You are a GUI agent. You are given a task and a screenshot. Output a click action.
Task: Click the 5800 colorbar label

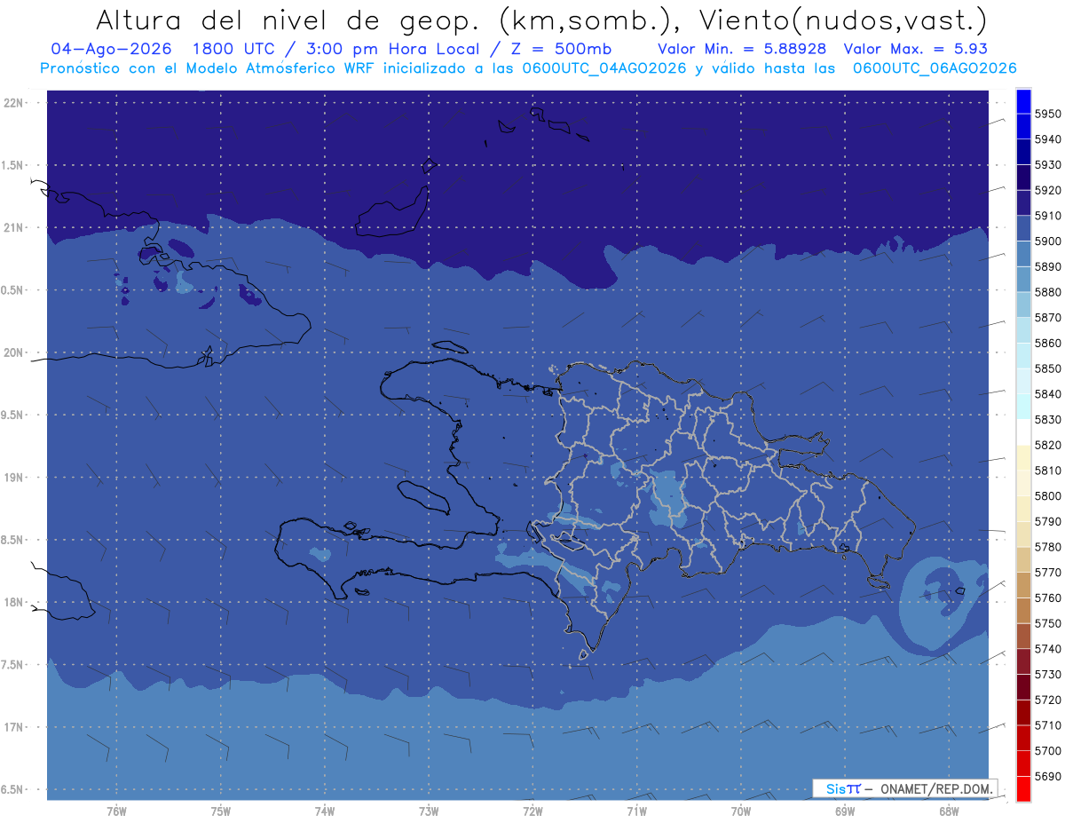[x=1048, y=496]
